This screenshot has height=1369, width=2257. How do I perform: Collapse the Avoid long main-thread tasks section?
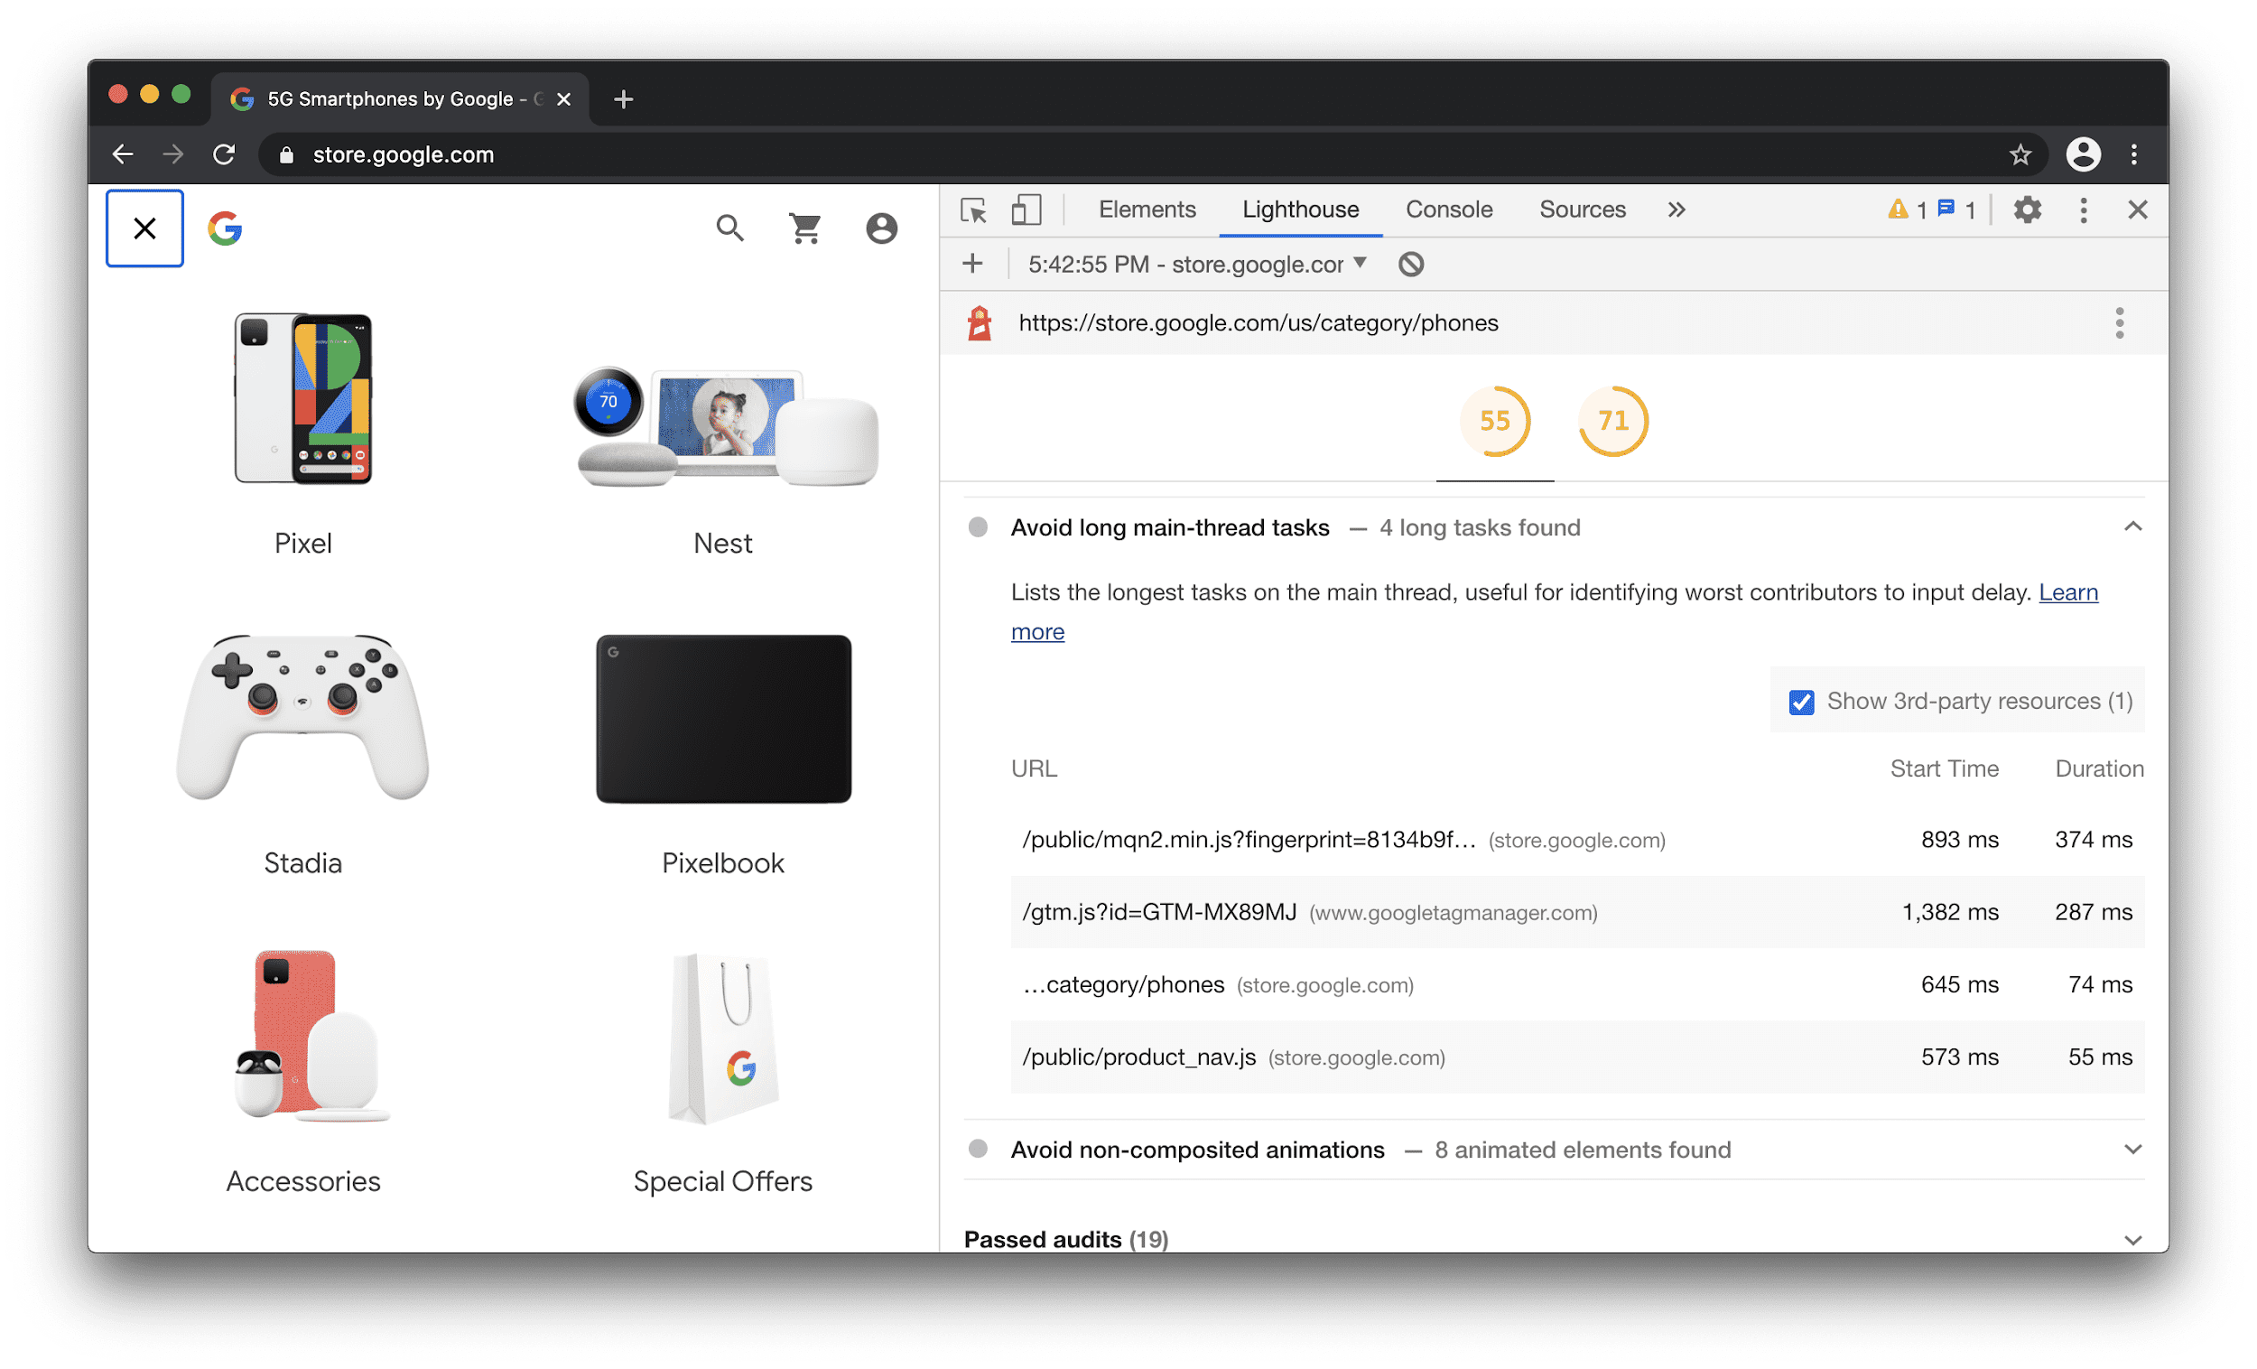tap(2132, 526)
